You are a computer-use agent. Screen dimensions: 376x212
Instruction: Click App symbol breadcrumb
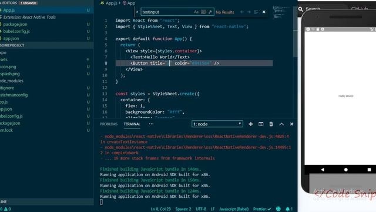(129, 3)
